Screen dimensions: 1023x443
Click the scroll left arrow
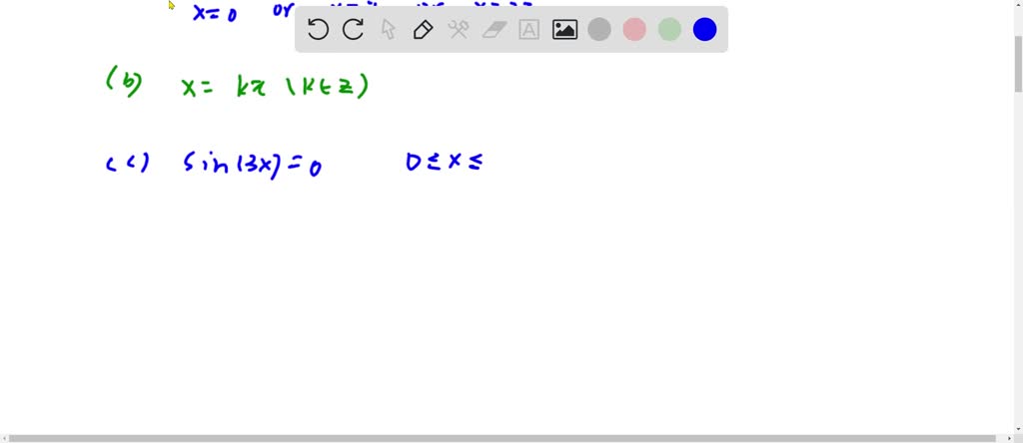(5, 438)
